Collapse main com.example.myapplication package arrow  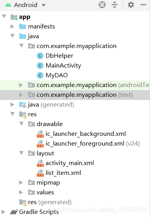click(21, 46)
